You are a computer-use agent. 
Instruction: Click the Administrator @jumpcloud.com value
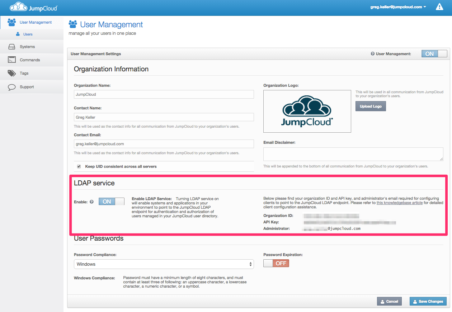[x=332, y=228]
